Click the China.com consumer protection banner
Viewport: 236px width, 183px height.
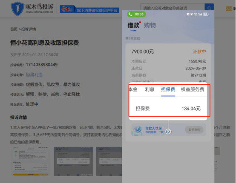89,9
